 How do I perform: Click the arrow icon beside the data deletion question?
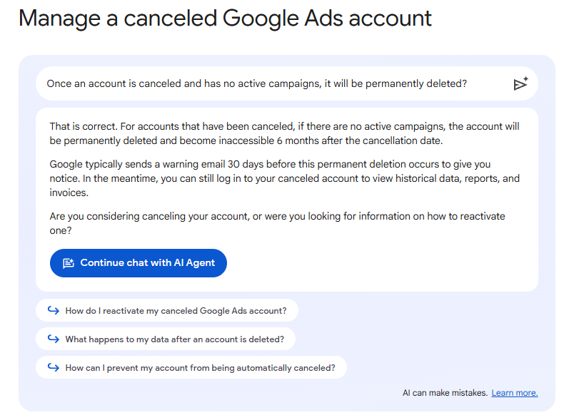pos(52,339)
